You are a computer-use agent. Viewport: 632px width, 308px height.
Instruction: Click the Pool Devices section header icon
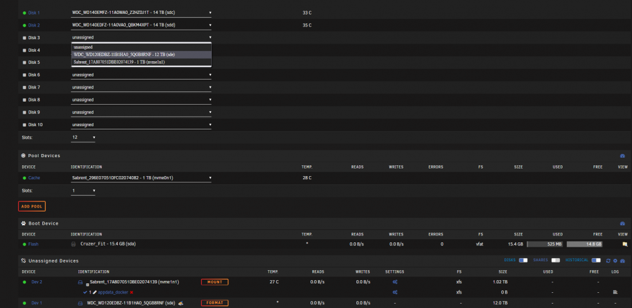pos(23,155)
